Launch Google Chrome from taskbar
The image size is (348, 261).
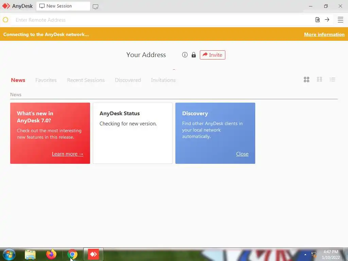coord(72,254)
